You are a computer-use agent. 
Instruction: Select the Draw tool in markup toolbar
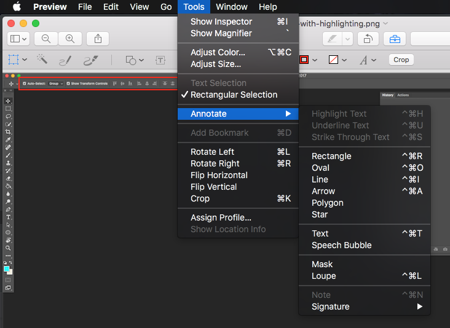tap(91, 60)
